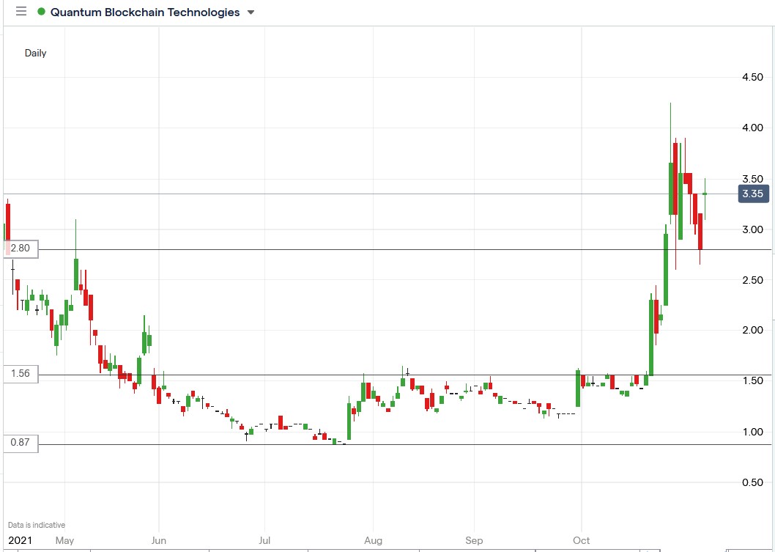This screenshot has height=552, width=775.
Task: Click the 3.35 current price tag
Action: tap(753, 194)
